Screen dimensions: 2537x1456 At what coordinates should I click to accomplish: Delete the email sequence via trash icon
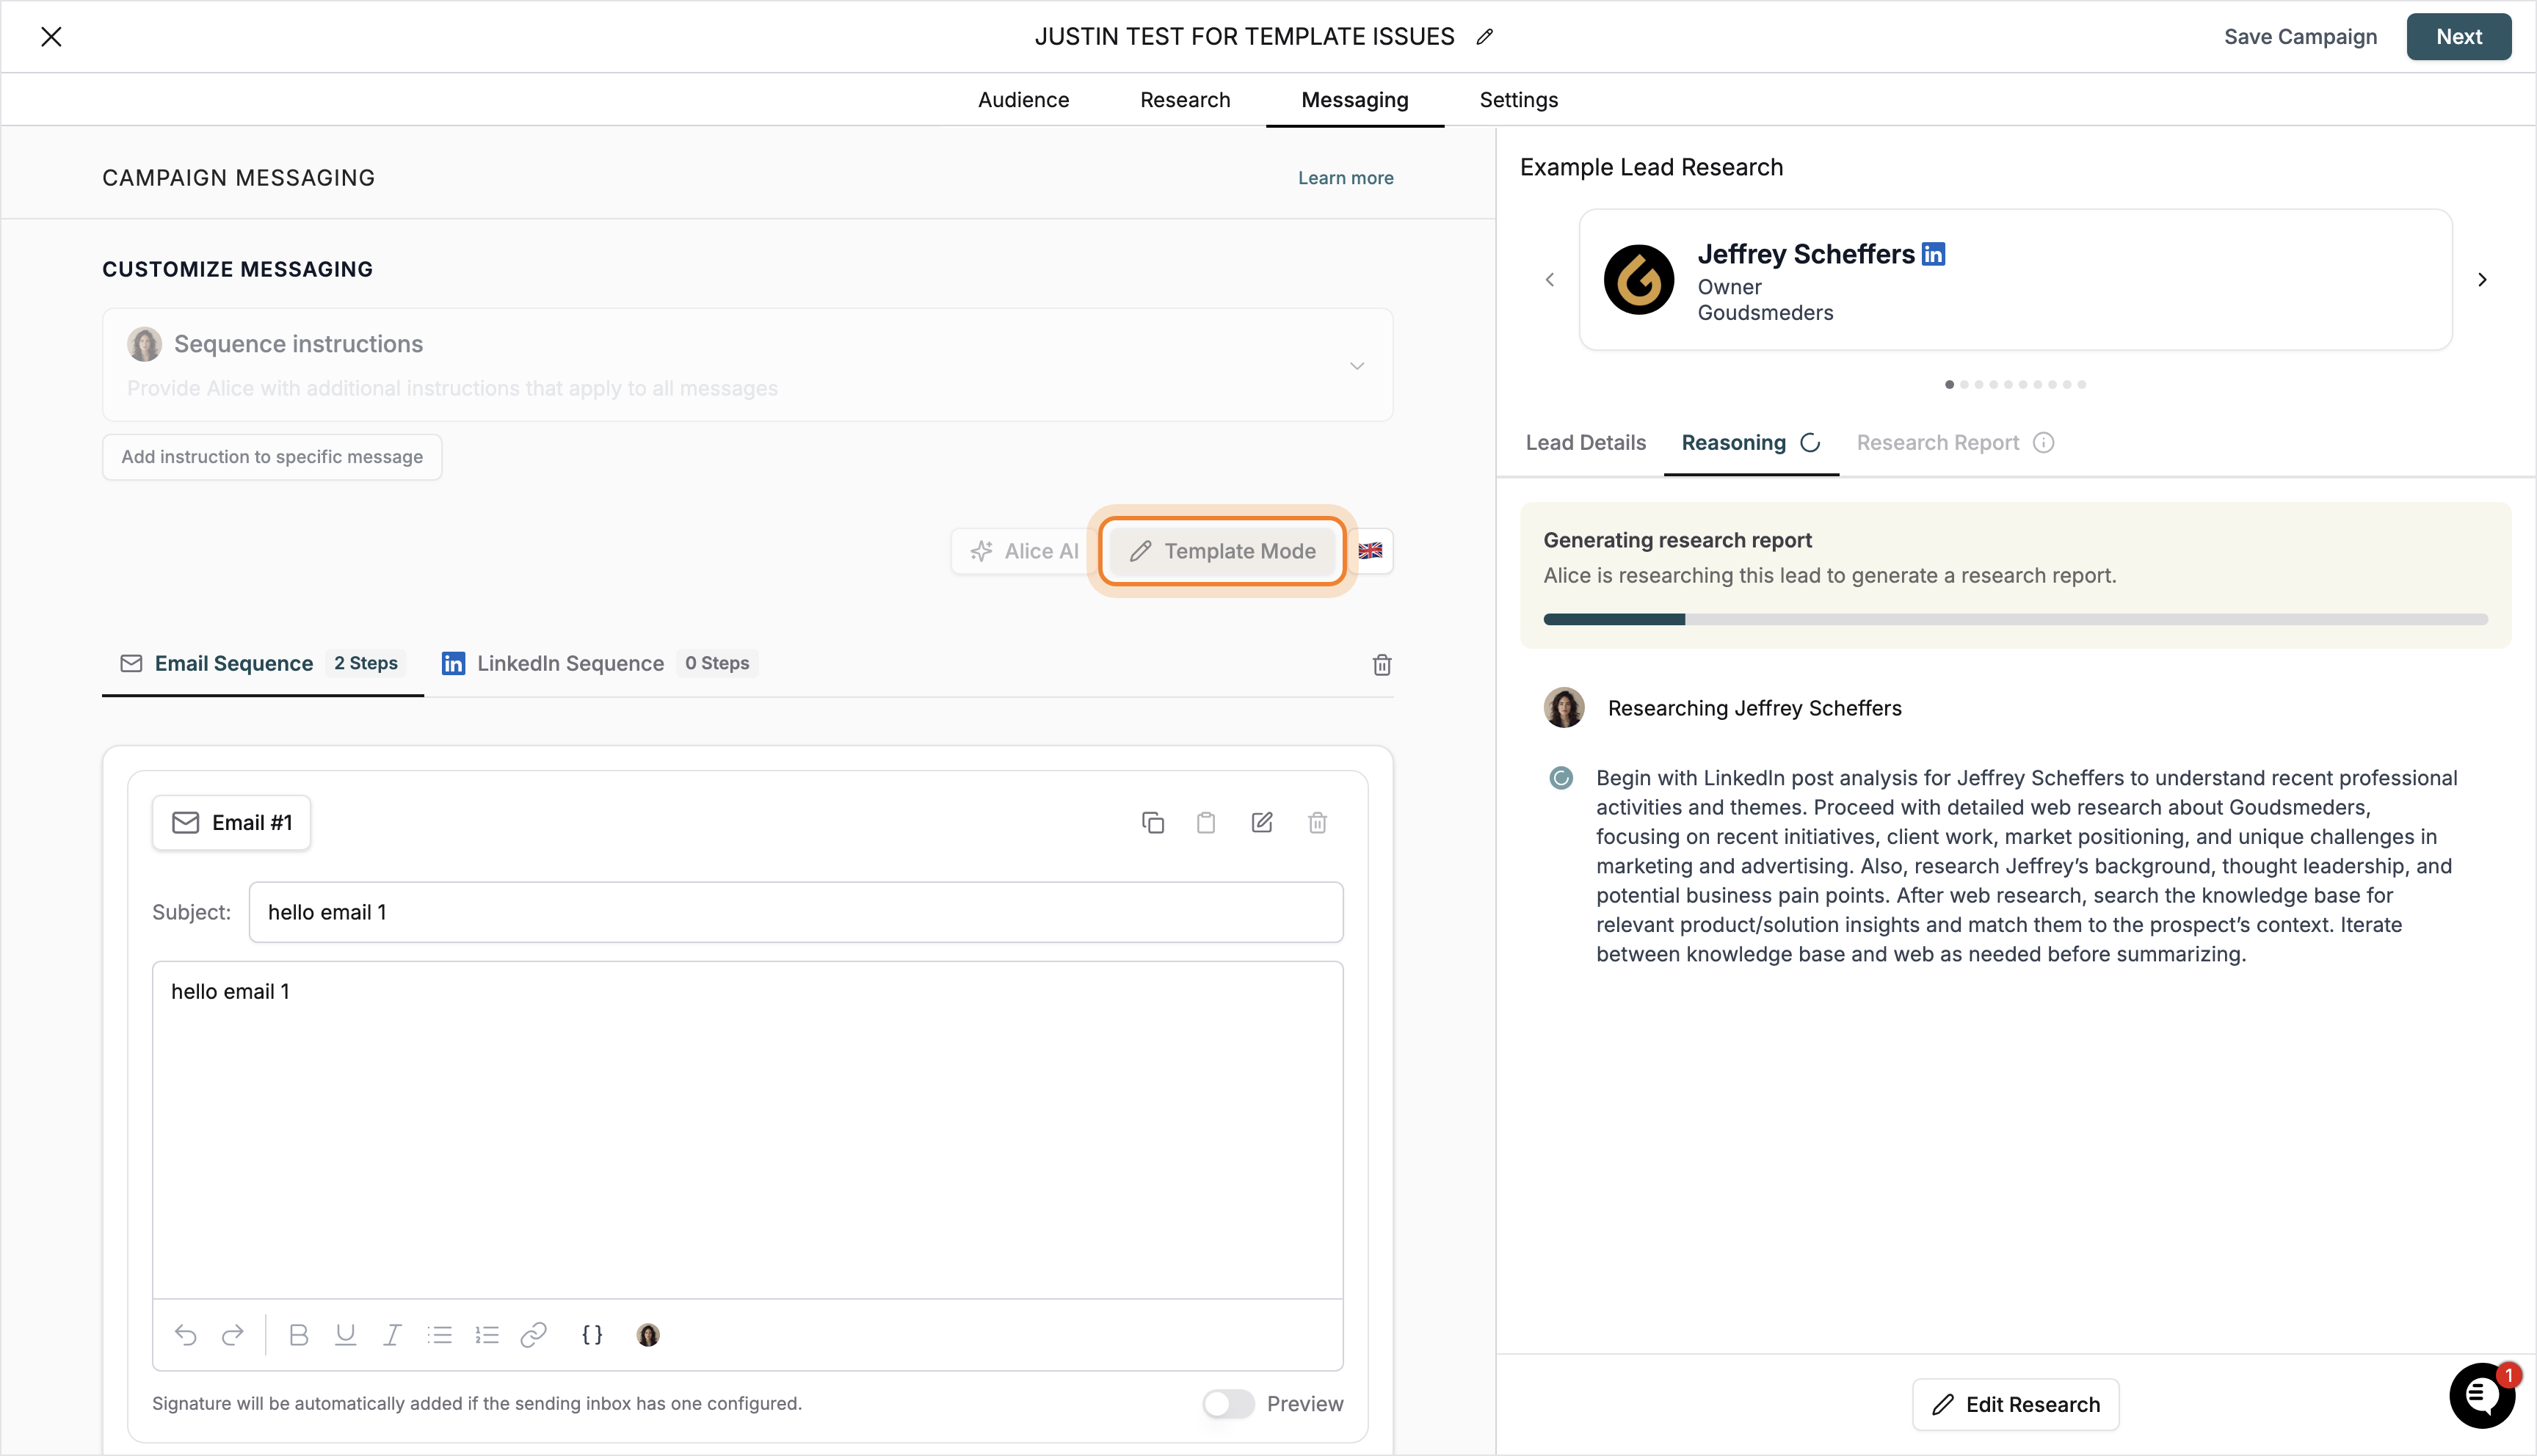[1382, 664]
